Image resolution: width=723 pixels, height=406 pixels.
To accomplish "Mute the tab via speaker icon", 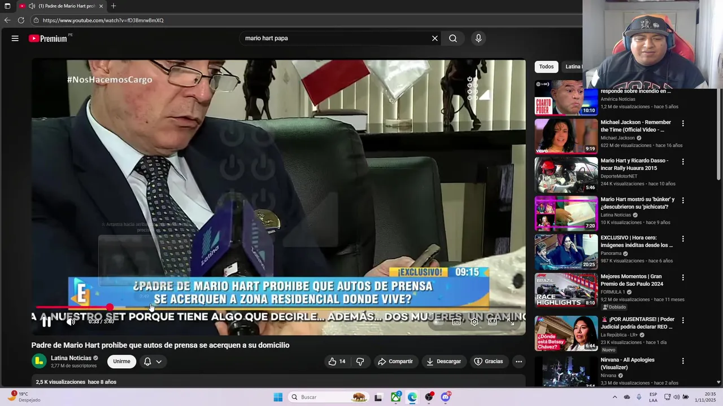I will (32, 6).
